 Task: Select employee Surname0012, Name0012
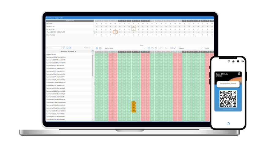click(x=69, y=68)
